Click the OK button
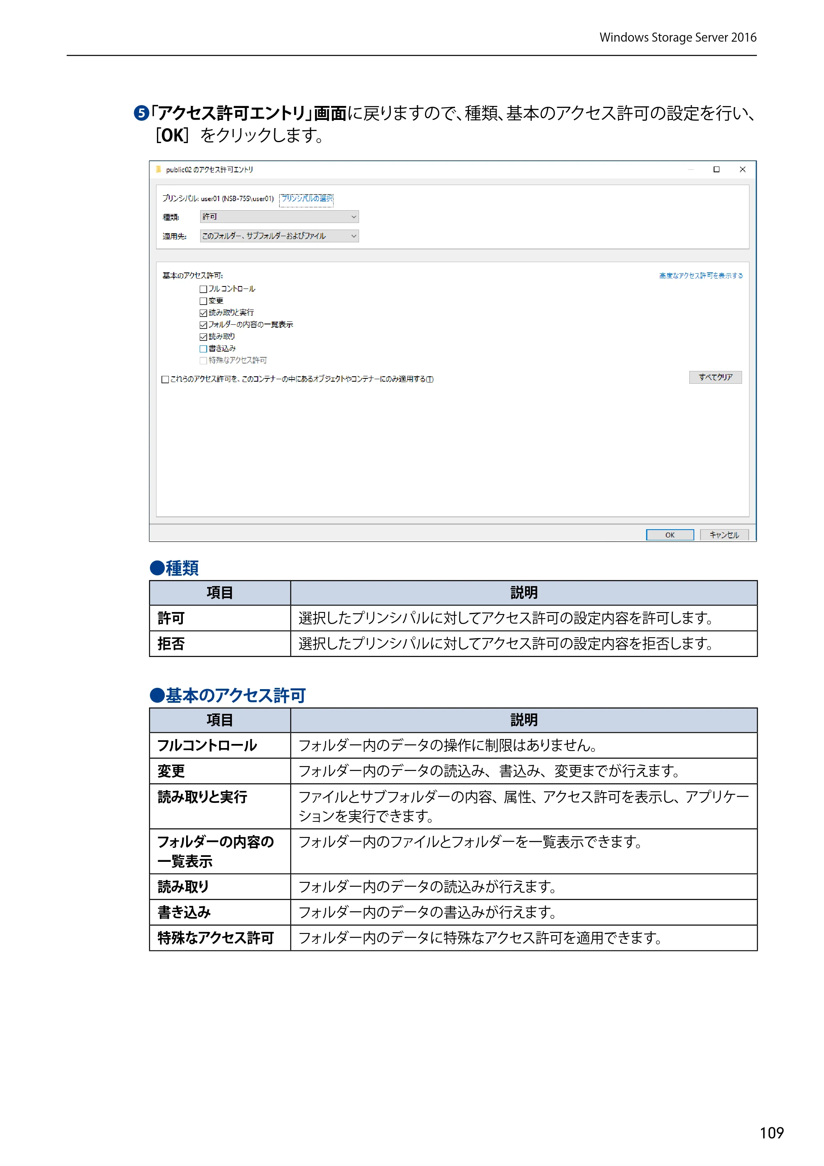Image resolution: width=824 pixels, height=1166 pixels. (670, 535)
